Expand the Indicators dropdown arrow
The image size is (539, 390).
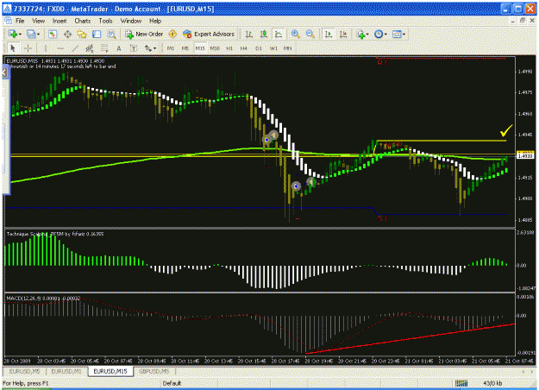point(367,34)
